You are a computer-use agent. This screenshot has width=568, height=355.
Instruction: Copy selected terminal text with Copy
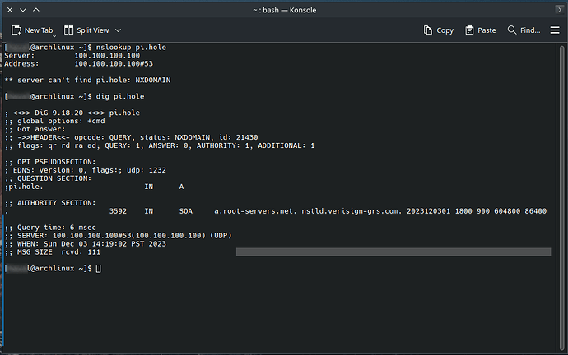click(438, 30)
